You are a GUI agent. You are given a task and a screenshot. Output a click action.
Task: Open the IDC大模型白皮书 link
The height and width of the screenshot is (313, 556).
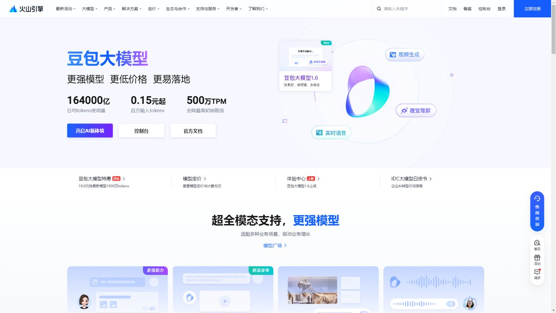411,179
